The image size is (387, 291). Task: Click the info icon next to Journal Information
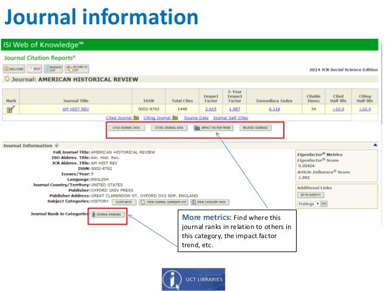(x=57, y=145)
